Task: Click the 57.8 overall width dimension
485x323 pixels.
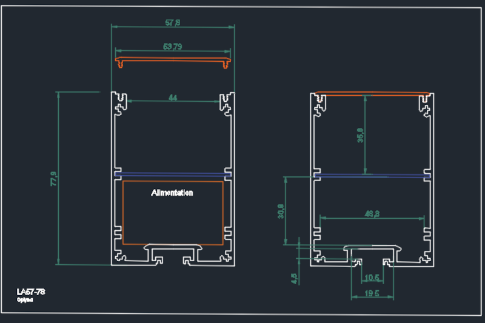Action: [173, 23]
